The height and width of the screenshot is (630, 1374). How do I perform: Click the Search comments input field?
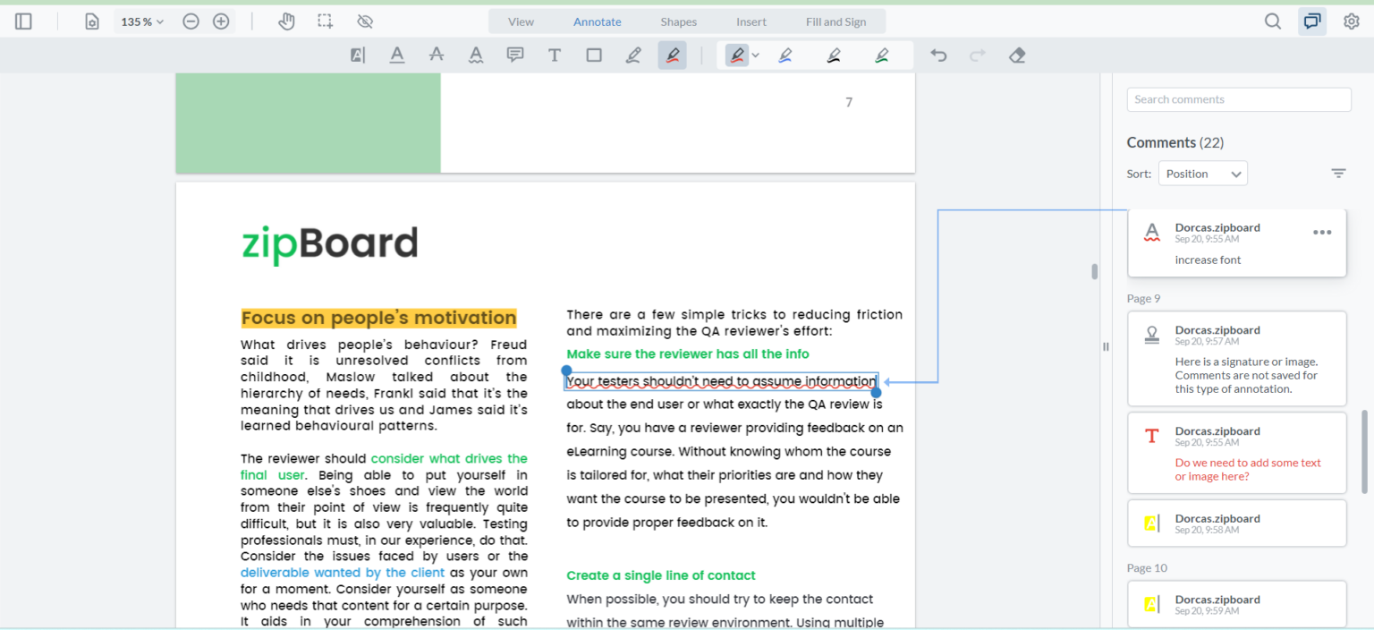point(1238,98)
